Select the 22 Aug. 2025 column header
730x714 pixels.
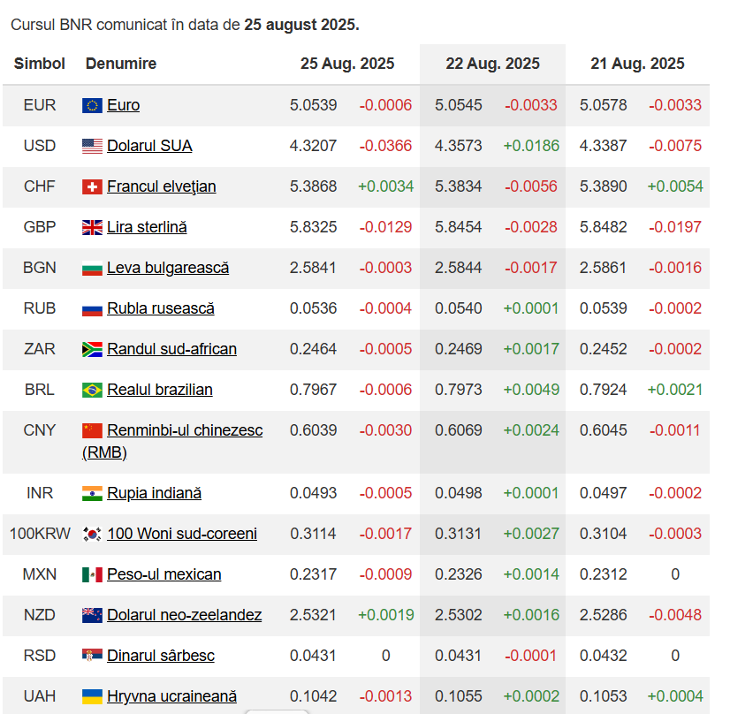point(492,64)
